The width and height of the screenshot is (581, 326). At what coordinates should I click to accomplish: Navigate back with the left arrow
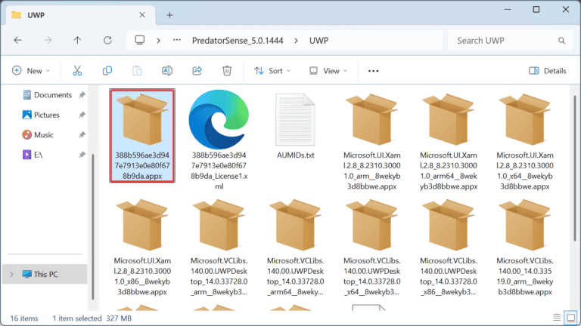(18, 40)
